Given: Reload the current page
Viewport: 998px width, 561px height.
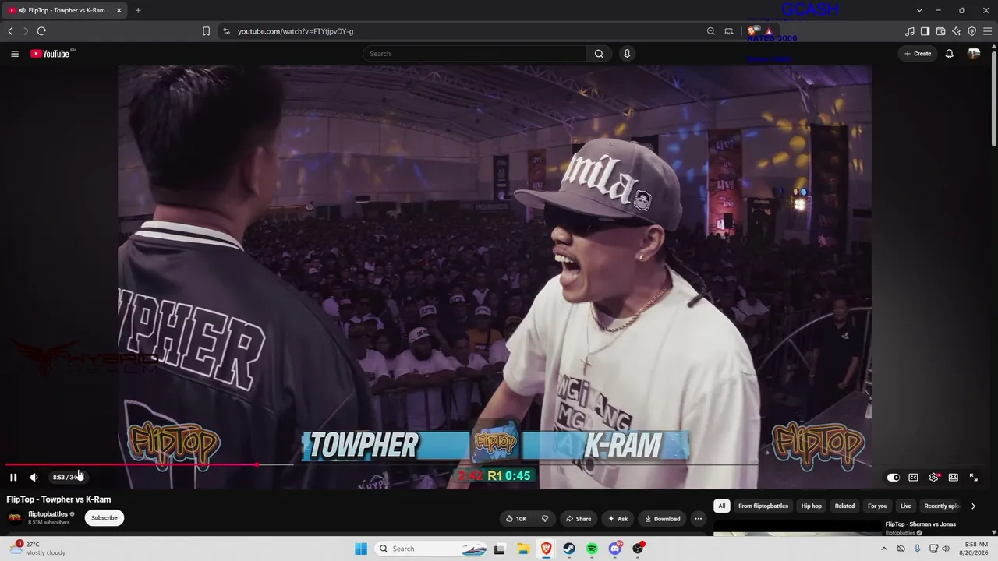Looking at the screenshot, I should [x=41, y=31].
